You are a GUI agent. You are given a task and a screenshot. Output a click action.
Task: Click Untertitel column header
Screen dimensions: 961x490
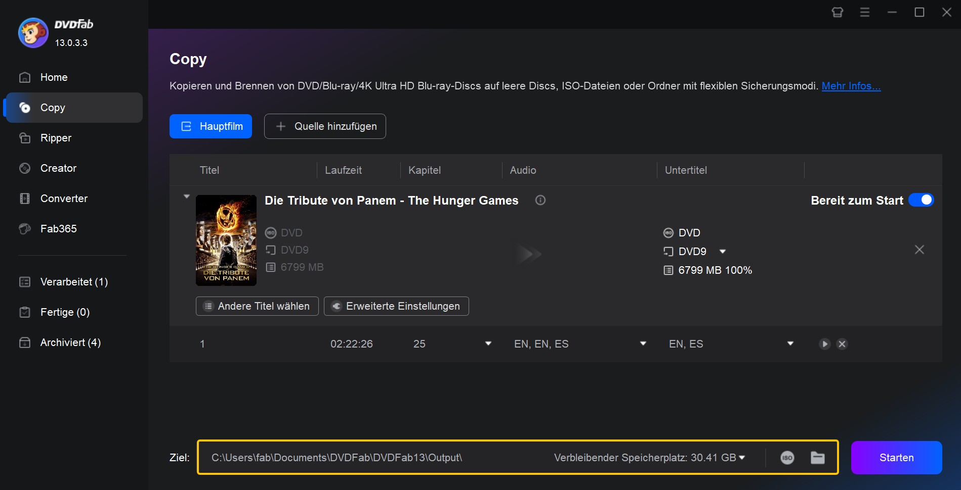tap(686, 170)
